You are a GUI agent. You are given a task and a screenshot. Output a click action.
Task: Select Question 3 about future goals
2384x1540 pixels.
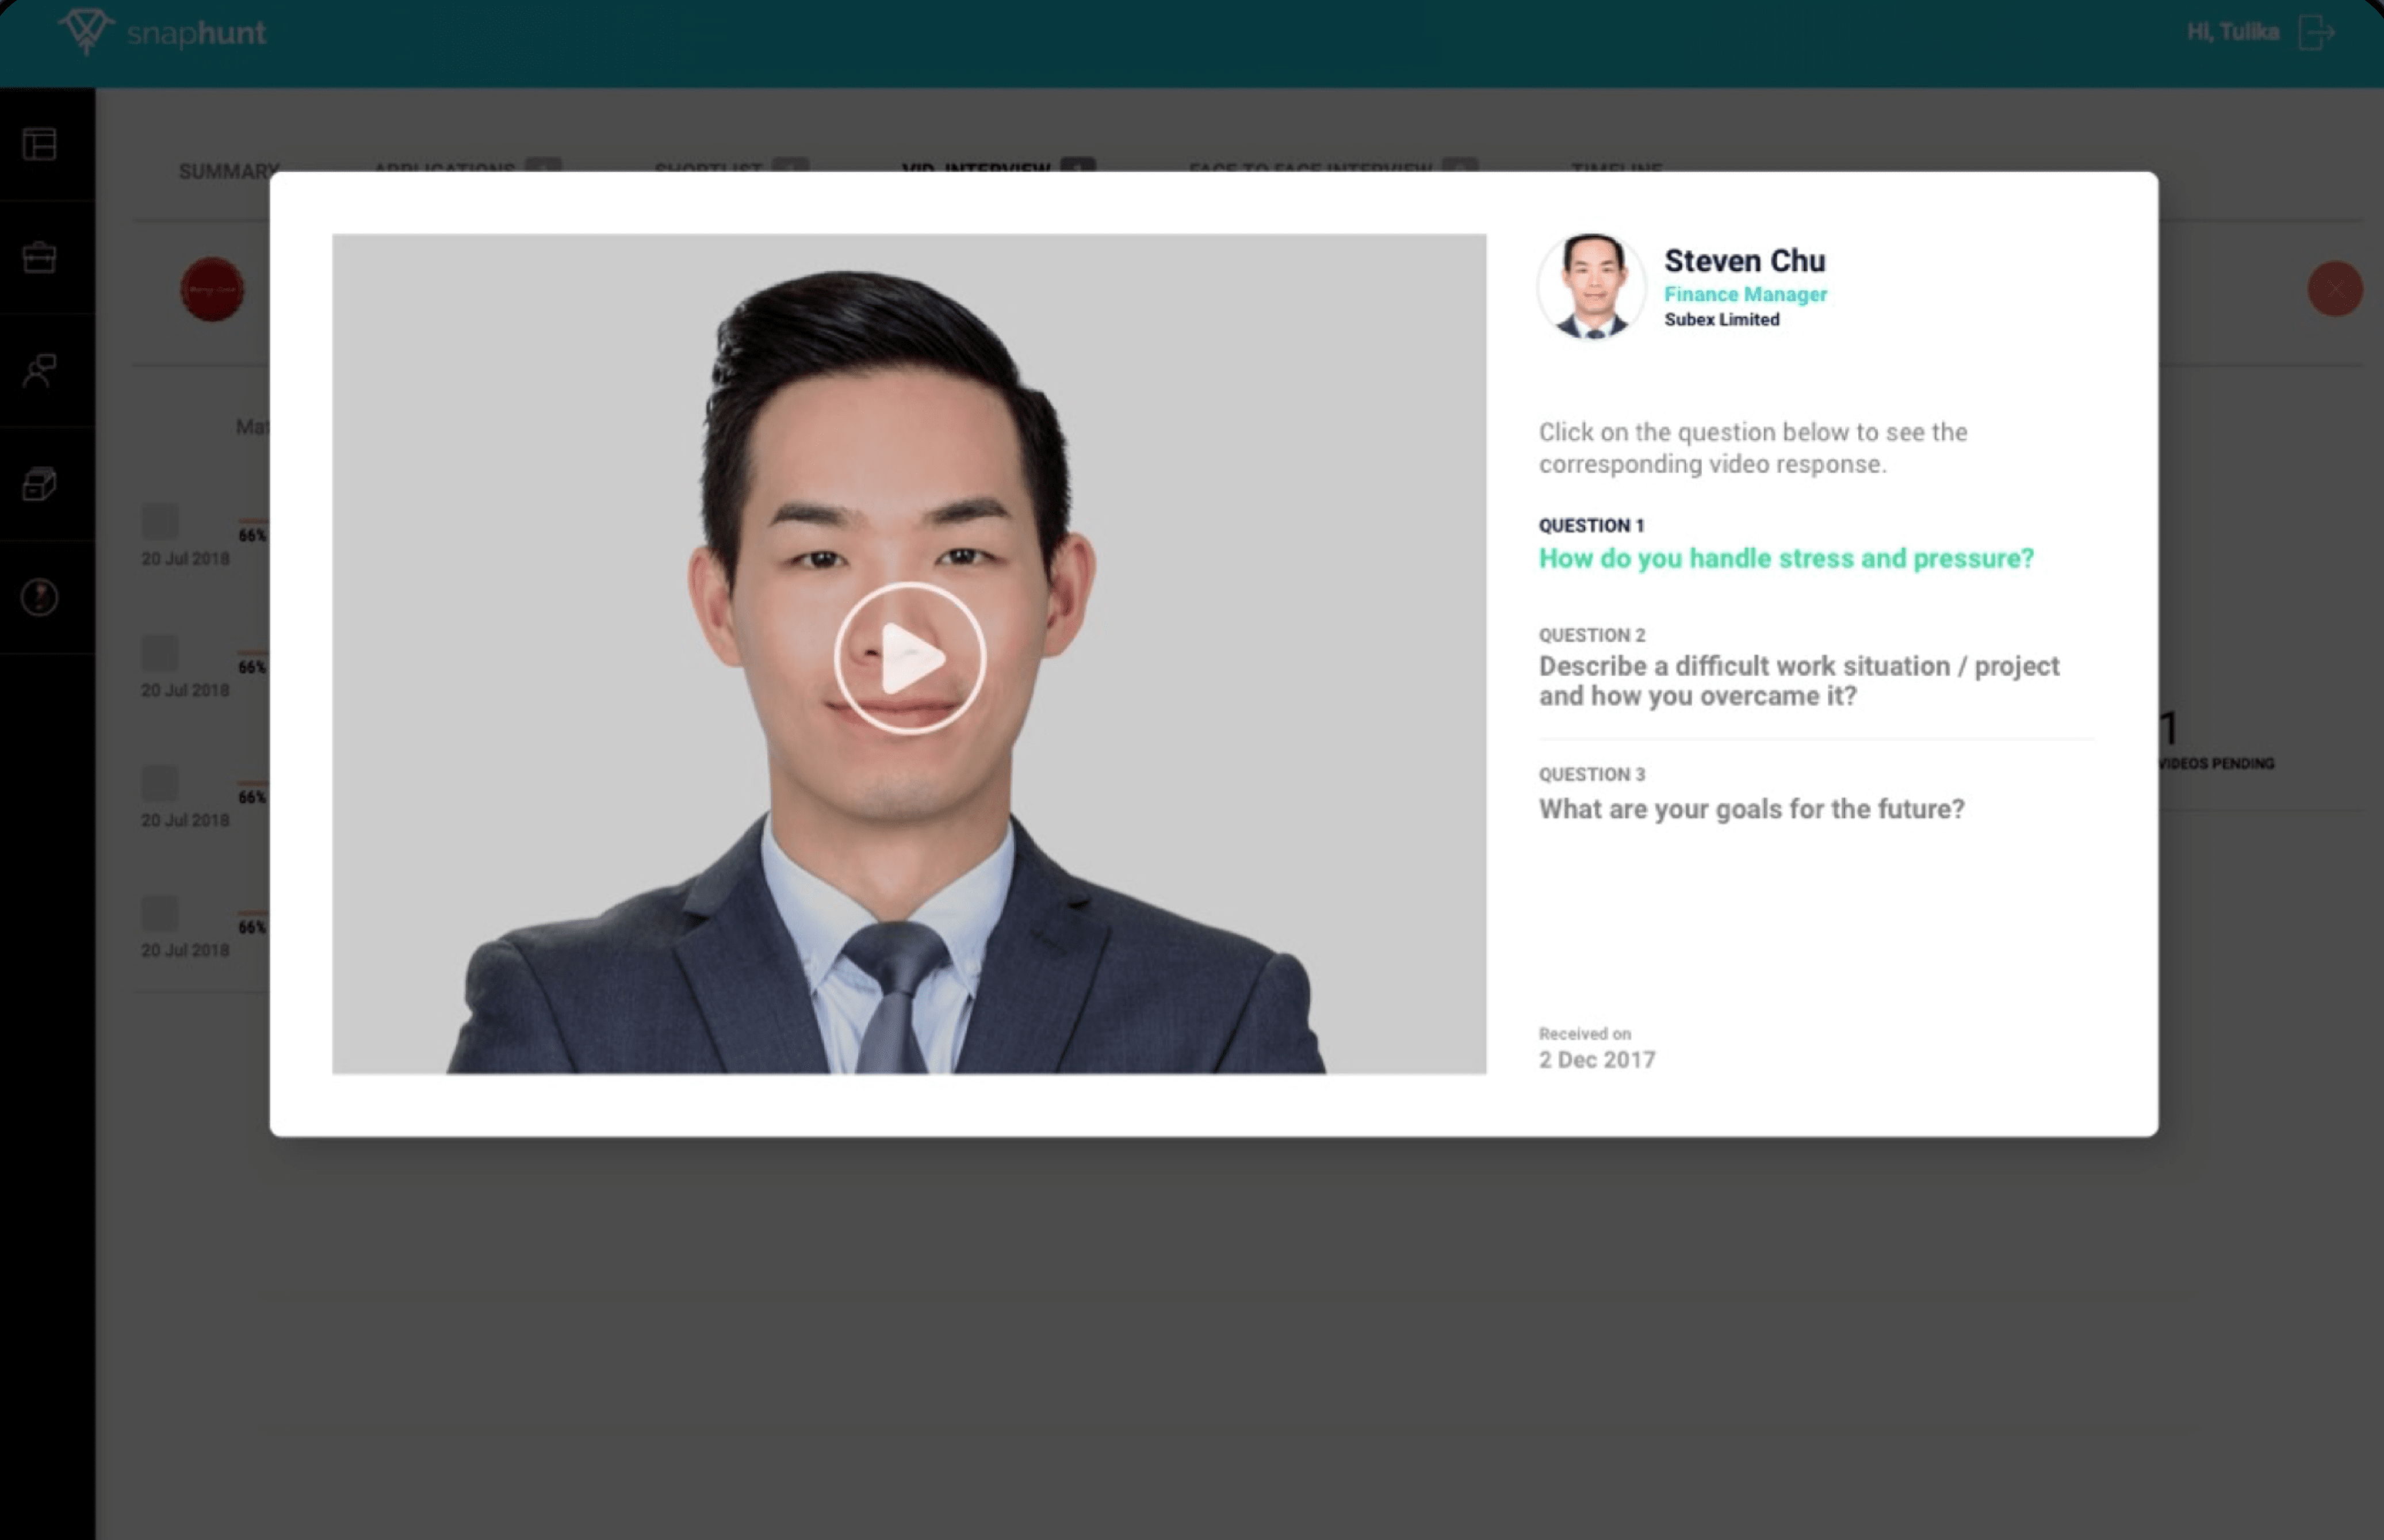pyautogui.click(x=1751, y=808)
